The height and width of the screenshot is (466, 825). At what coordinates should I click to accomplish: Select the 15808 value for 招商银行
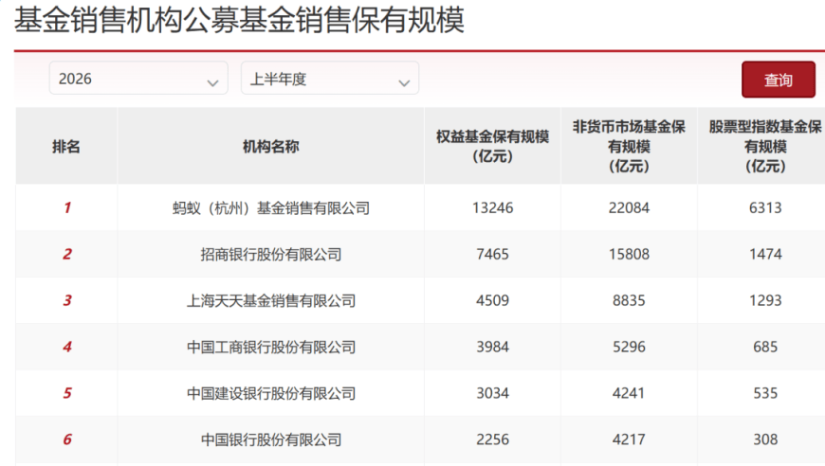click(x=629, y=254)
